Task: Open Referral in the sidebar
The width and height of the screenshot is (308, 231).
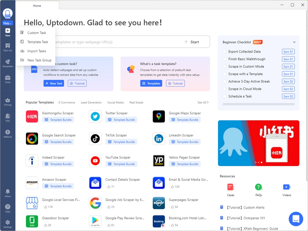Action: [x=8, y=134]
